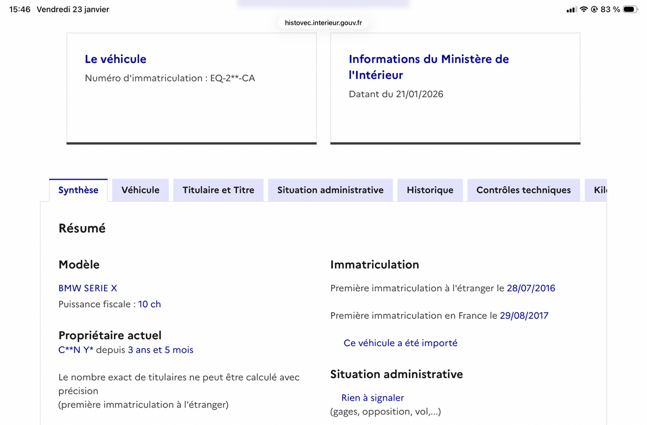
Task: Click the BMW SERIE X model text
Action: pyautogui.click(x=87, y=288)
